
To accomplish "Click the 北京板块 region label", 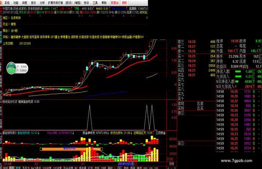I will click(16, 18).
